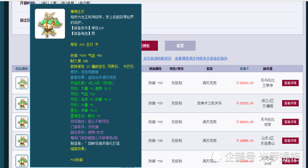Click 防御 +33 in the 兰亭序 row
308x168 pixels.
tap(155, 83)
